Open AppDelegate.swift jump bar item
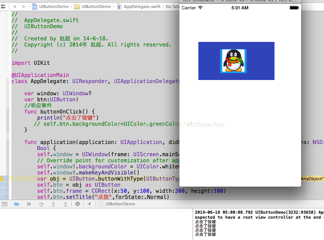324x240 pixels. point(139,6)
